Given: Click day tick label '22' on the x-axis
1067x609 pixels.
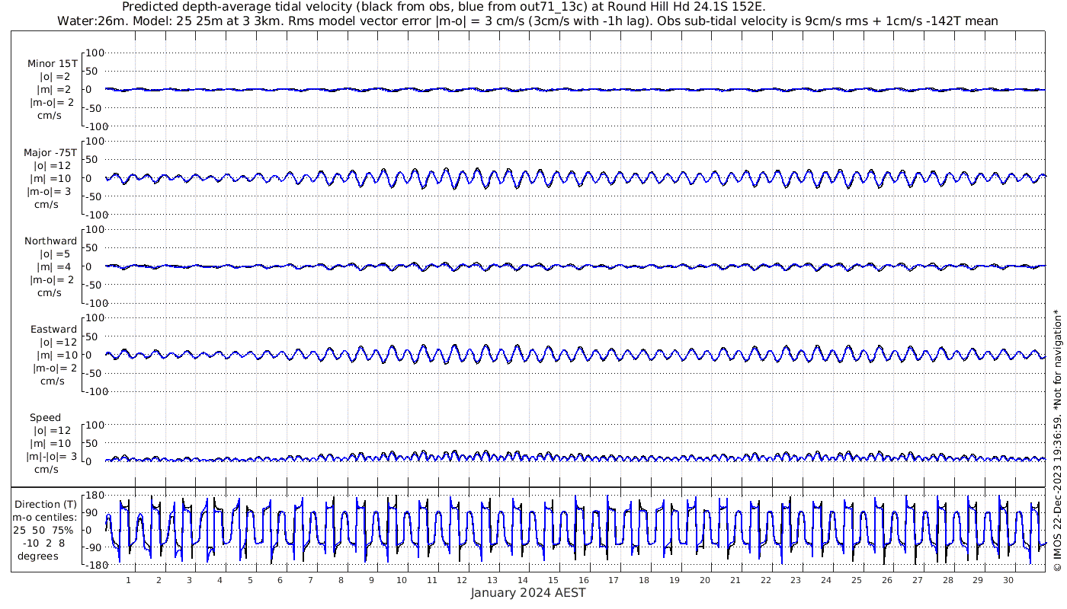Looking at the screenshot, I should (765, 580).
